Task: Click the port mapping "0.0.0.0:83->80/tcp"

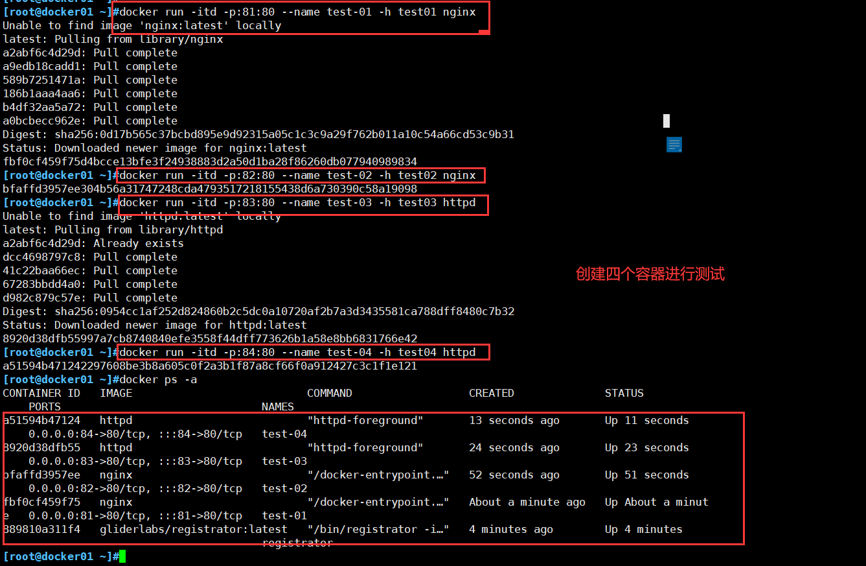Action: point(90,461)
